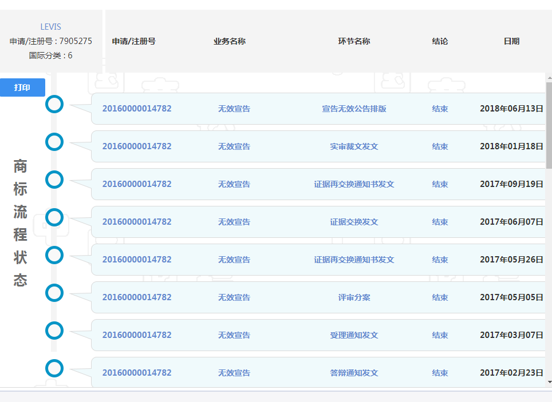Image resolution: width=552 pixels, height=402 pixels.
Task: Click 实审裁文发文 stage name link
Action: coord(354,146)
